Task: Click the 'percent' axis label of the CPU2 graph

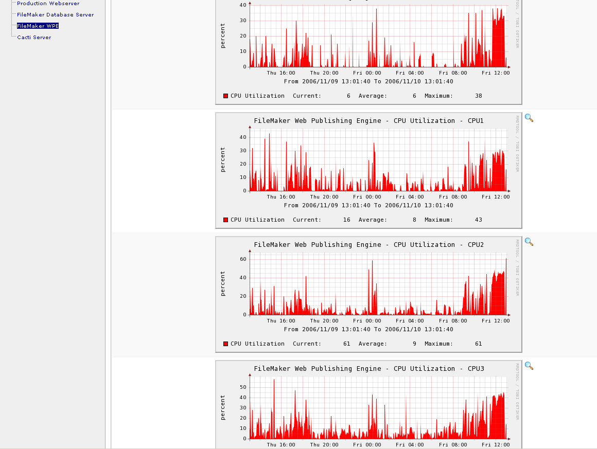Action: (223, 284)
